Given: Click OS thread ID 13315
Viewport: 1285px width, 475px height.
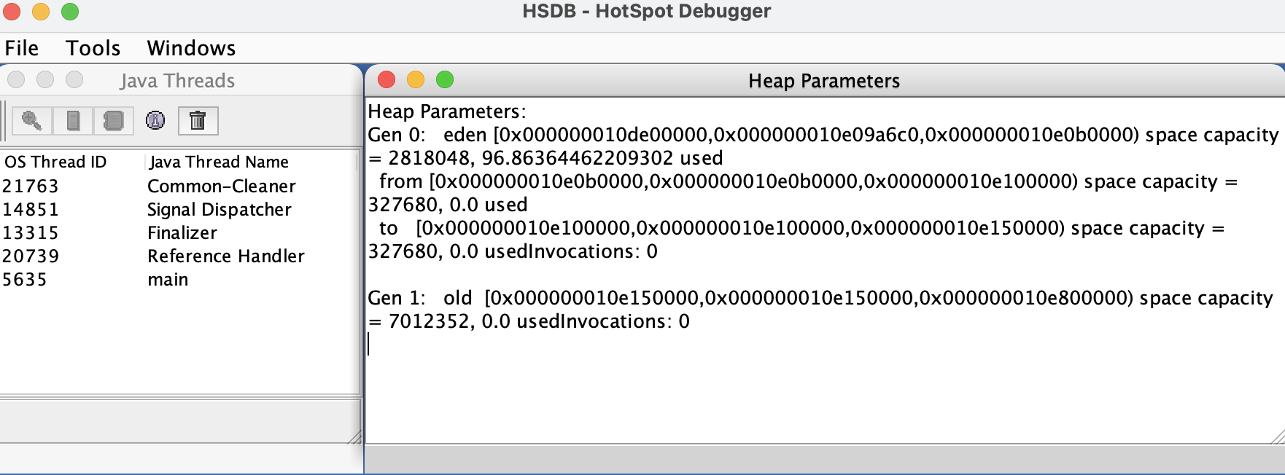Looking at the screenshot, I should 31,233.
